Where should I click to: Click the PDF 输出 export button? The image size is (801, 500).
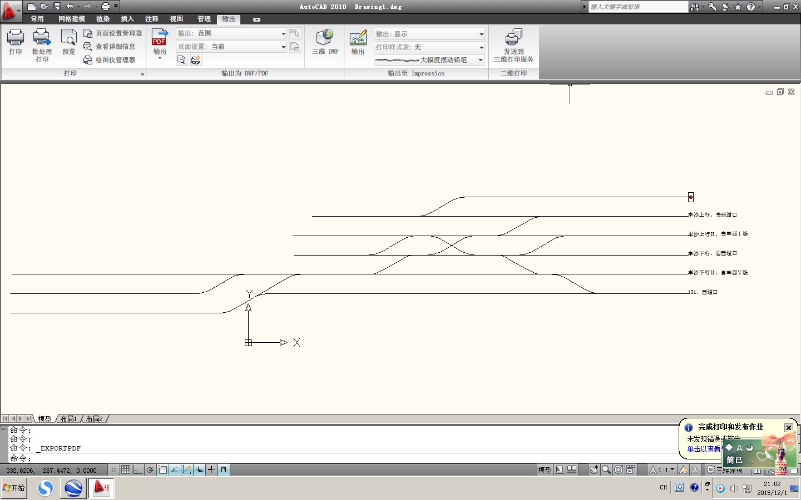160,44
